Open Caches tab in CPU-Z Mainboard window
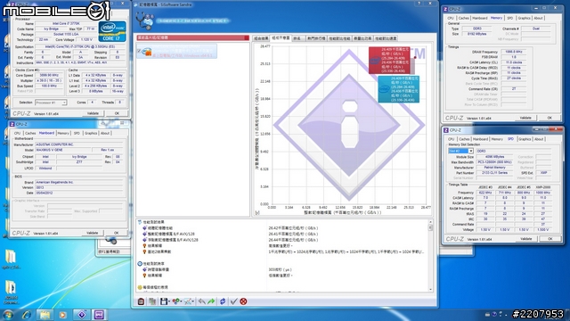The height and width of the screenshot is (321, 570). point(30,133)
